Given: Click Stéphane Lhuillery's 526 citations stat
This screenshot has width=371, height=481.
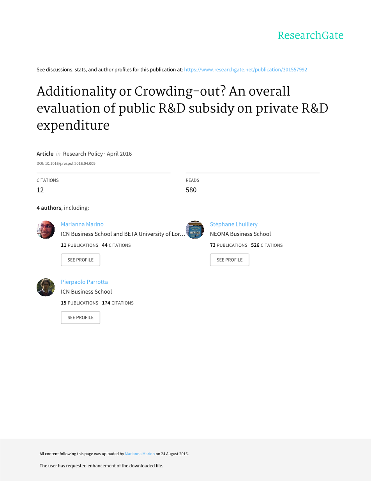Looking at the screenshot, I should pyautogui.click(x=267, y=245).
